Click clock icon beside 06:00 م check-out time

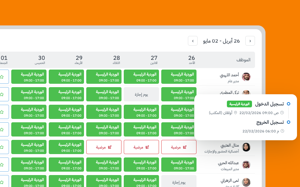tap(282, 131)
